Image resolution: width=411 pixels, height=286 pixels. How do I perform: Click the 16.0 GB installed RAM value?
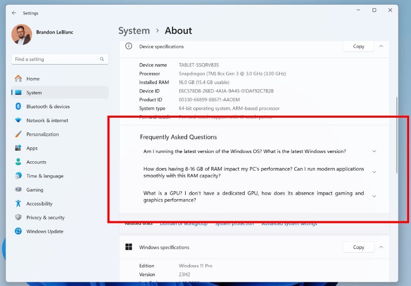[204, 82]
